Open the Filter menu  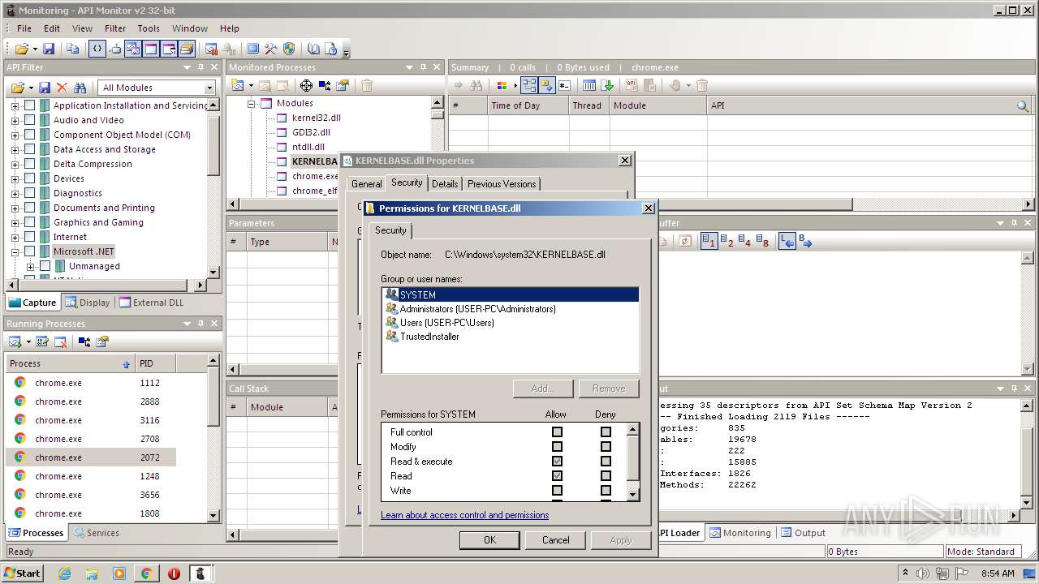tap(115, 28)
